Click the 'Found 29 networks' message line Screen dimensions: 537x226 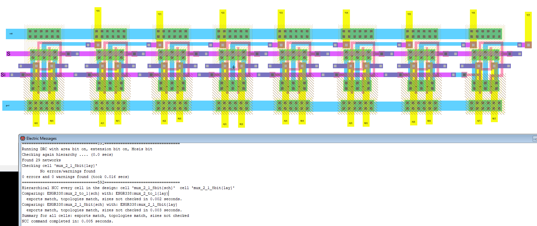(41, 160)
